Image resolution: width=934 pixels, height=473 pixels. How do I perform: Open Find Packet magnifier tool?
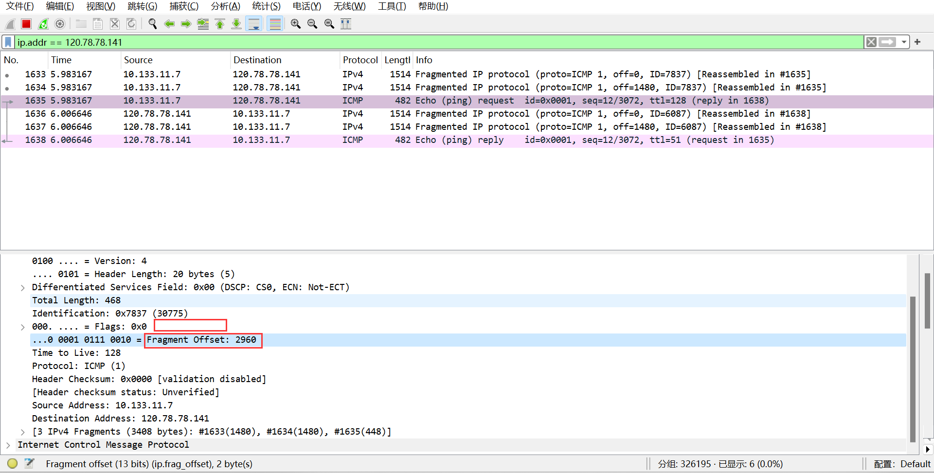[153, 24]
